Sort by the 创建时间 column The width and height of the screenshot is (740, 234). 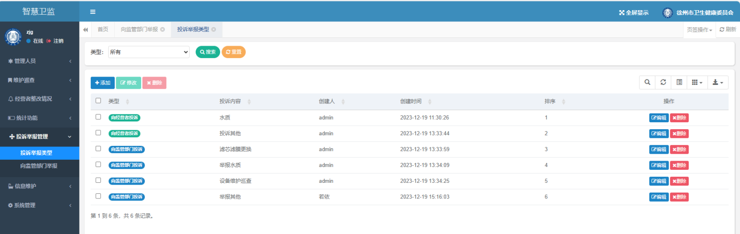coord(430,102)
